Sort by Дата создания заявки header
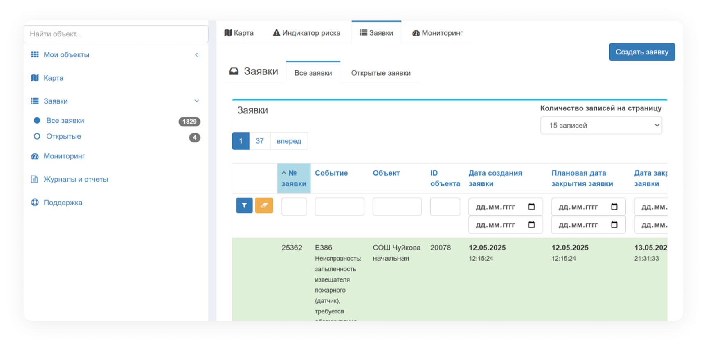 pyautogui.click(x=495, y=178)
